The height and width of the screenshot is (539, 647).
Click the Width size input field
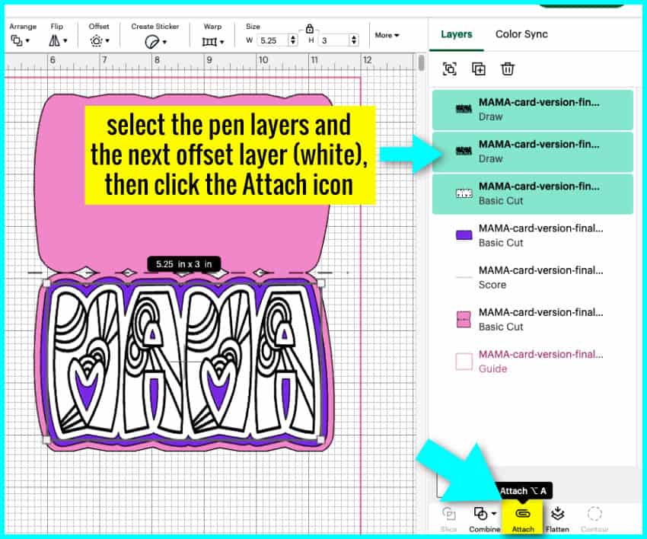(273, 40)
